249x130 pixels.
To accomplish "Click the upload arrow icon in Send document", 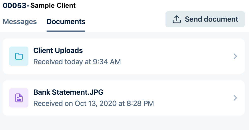I will (x=177, y=19).
